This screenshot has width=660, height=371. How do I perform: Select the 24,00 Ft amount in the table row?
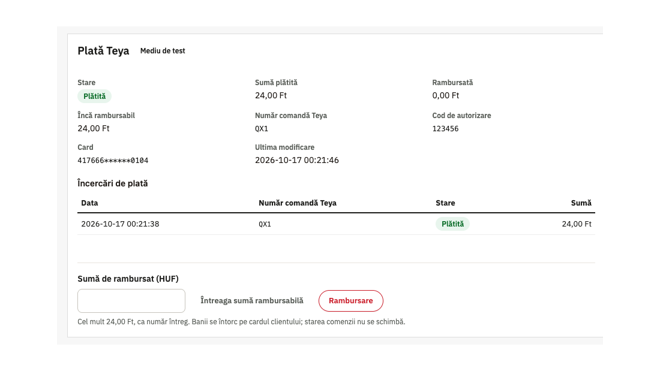click(x=577, y=224)
